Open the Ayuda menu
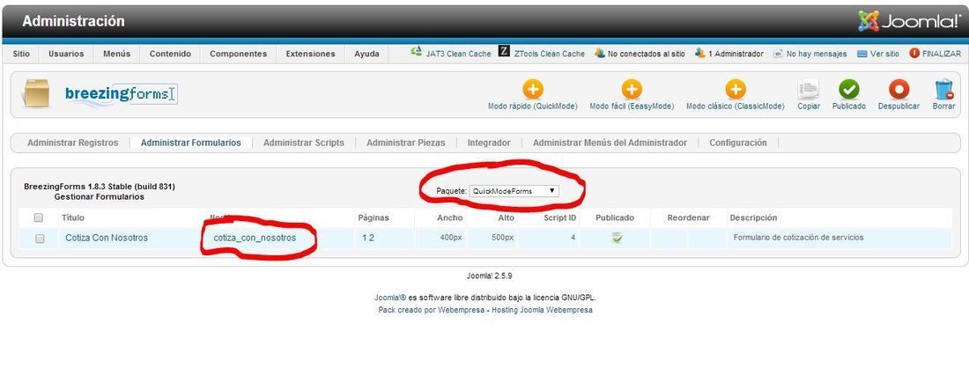The width and height of the screenshot is (969, 375). click(366, 54)
